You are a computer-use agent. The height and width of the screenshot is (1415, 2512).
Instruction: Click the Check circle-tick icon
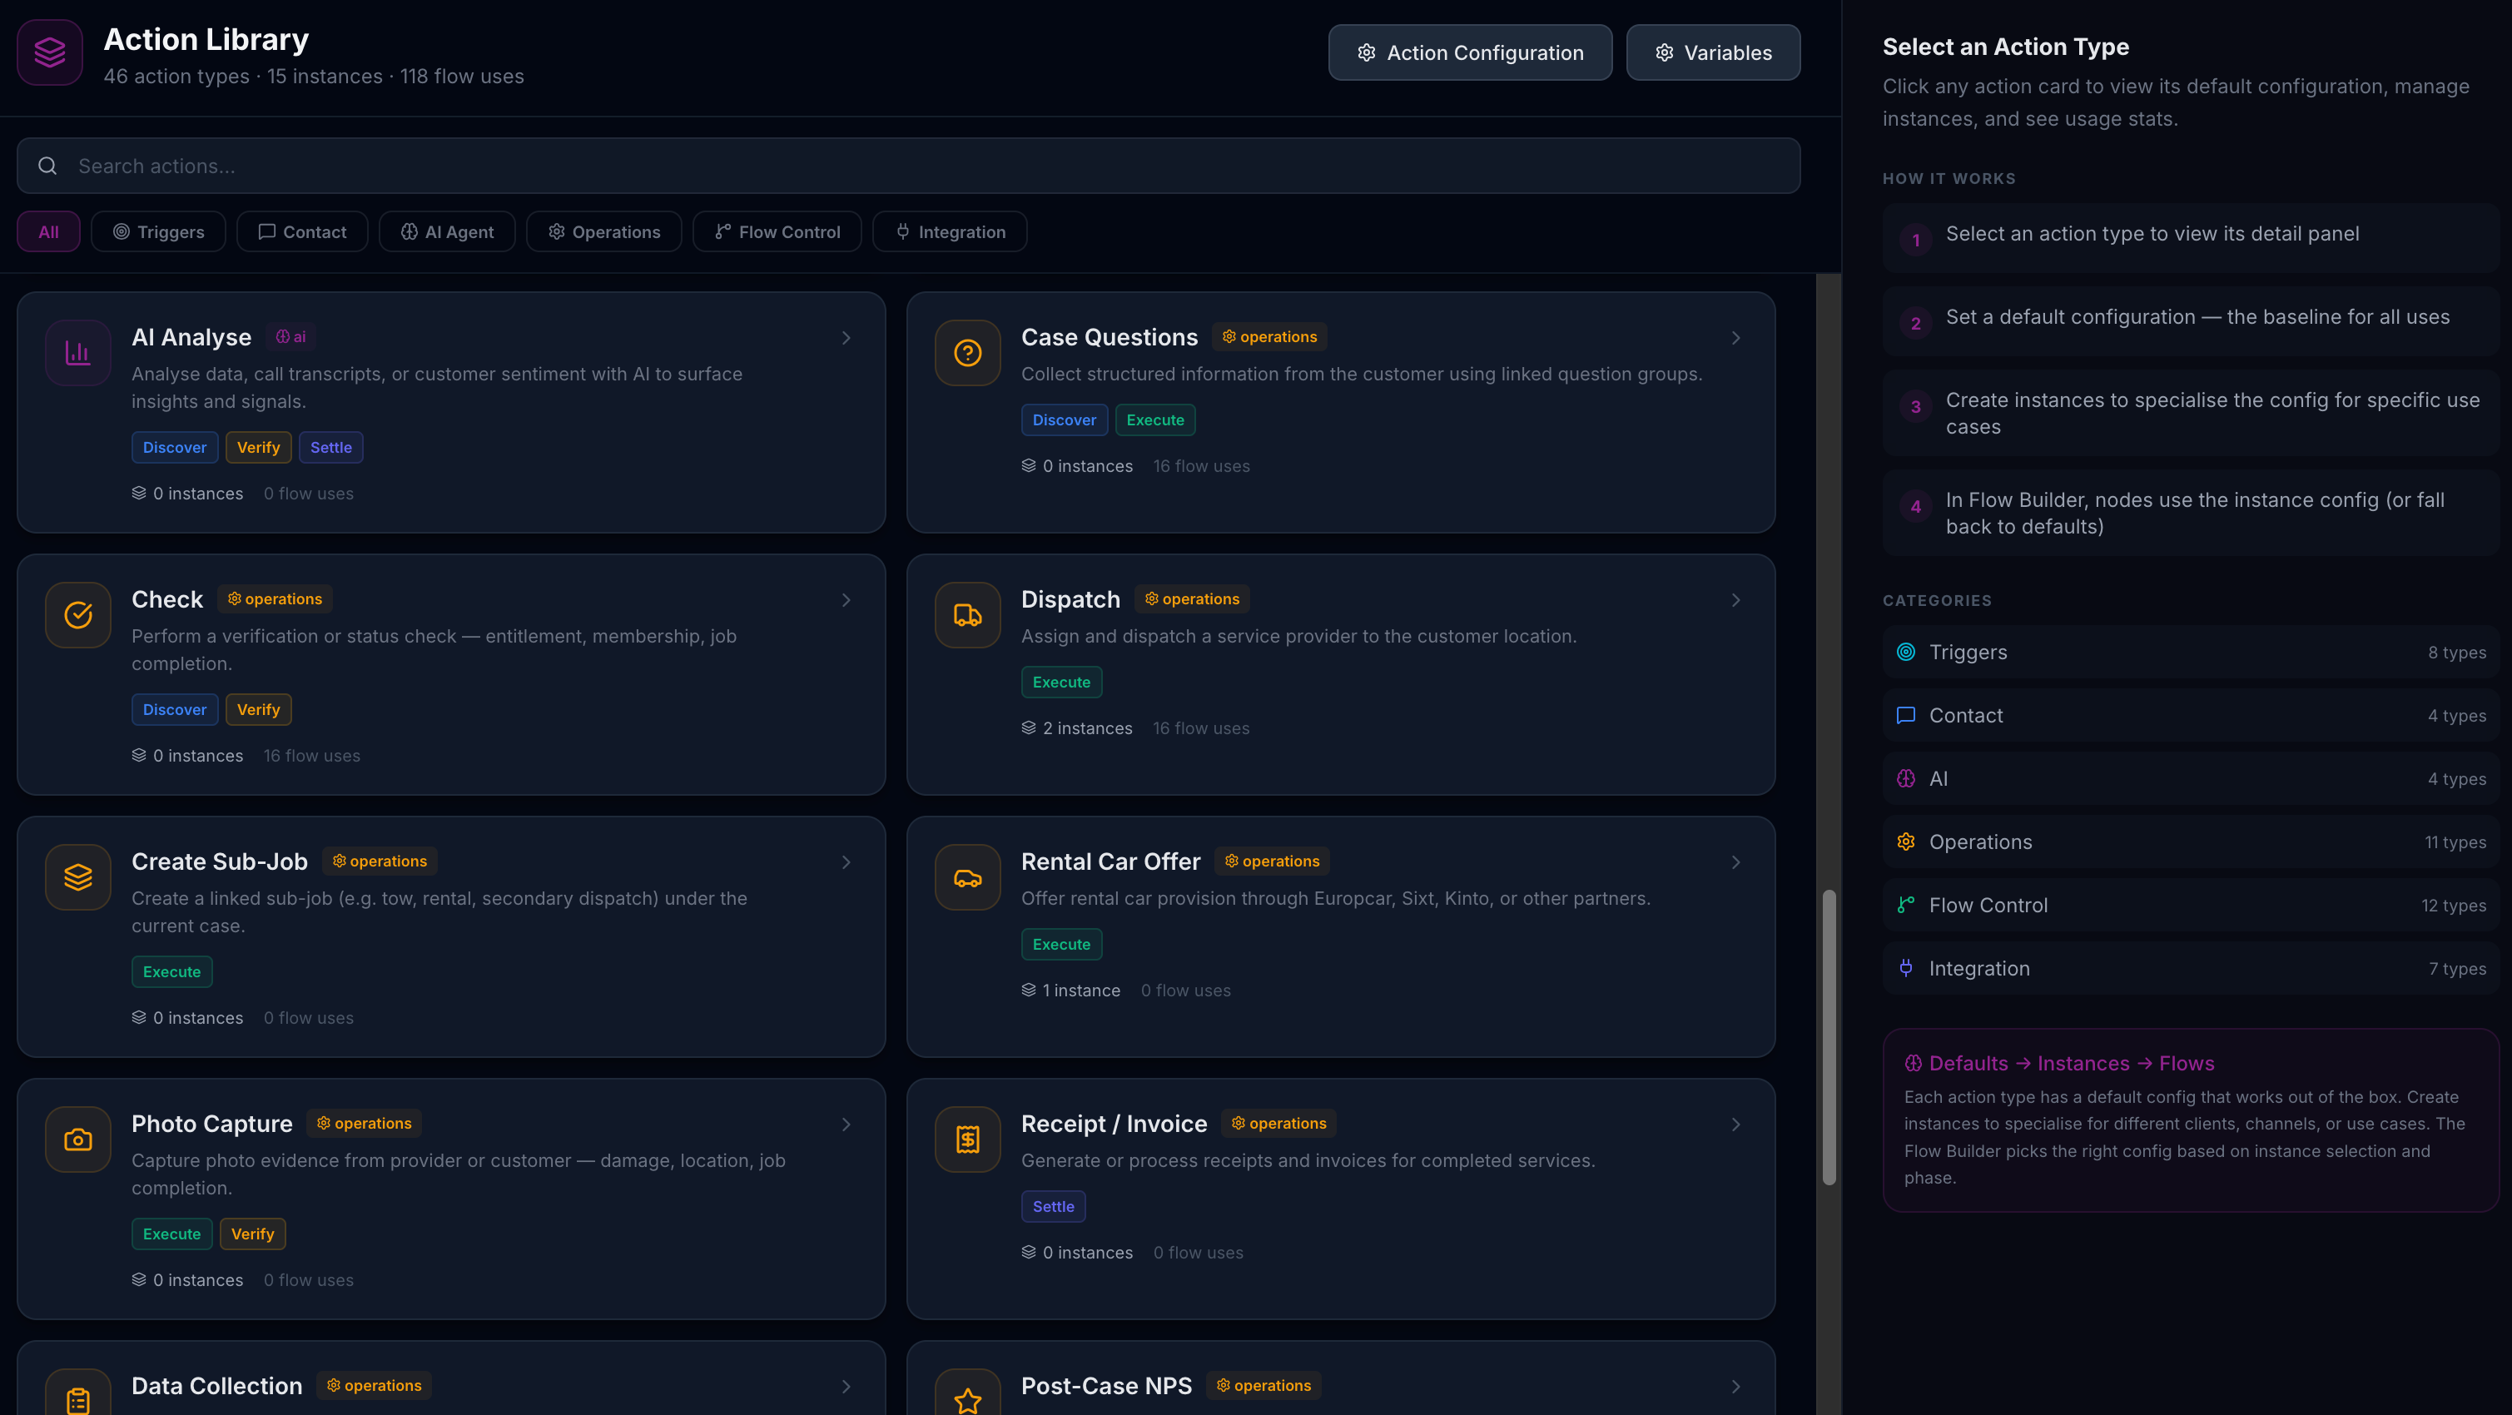point(78,615)
